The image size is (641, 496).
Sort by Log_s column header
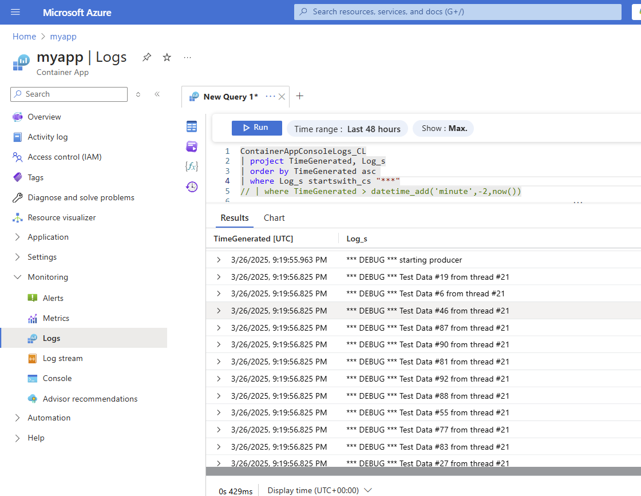357,239
